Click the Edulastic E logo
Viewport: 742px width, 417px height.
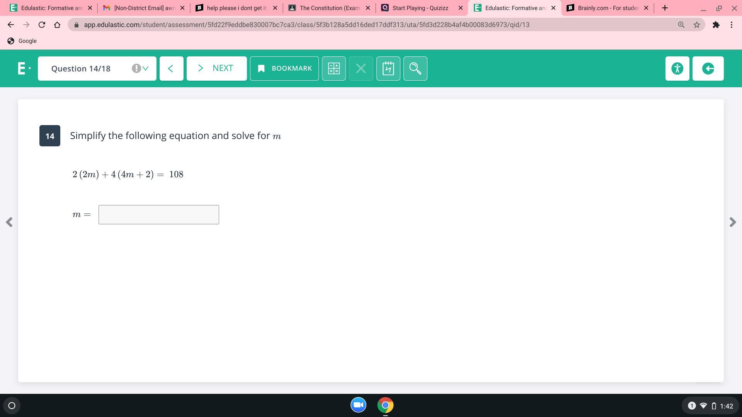click(x=23, y=68)
